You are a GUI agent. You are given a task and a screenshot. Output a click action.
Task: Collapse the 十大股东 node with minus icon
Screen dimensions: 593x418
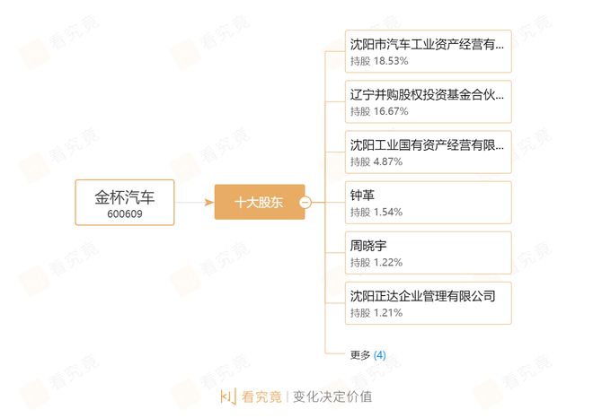click(x=305, y=203)
